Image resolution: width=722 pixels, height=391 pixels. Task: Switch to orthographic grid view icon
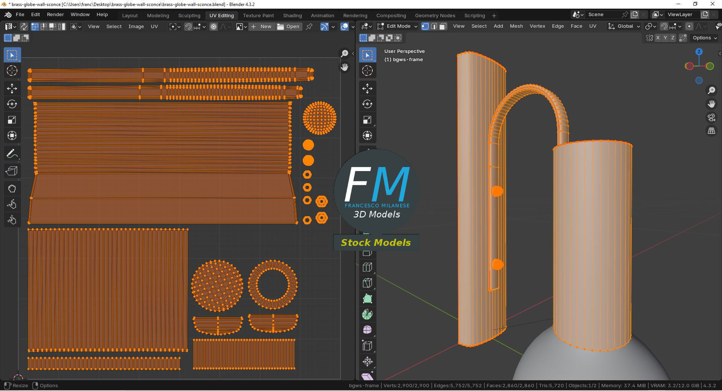tap(711, 131)
